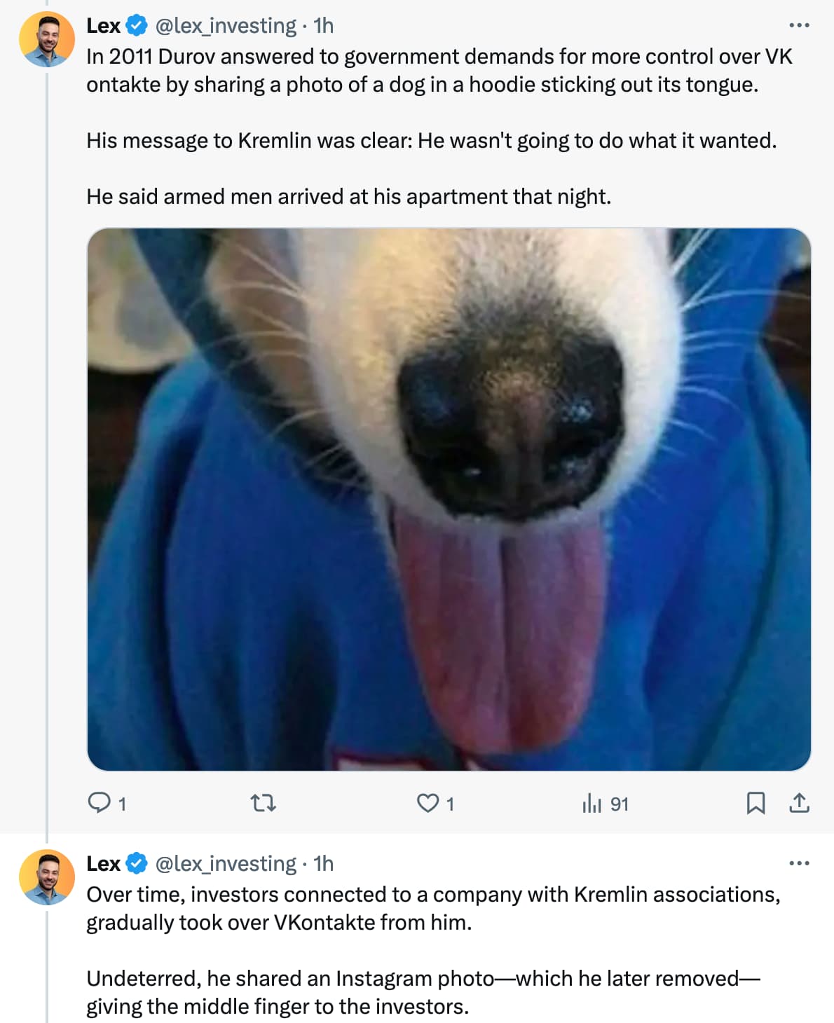
Task: Open the tweet about investors taking VKontakte
Action: [433, 950]
